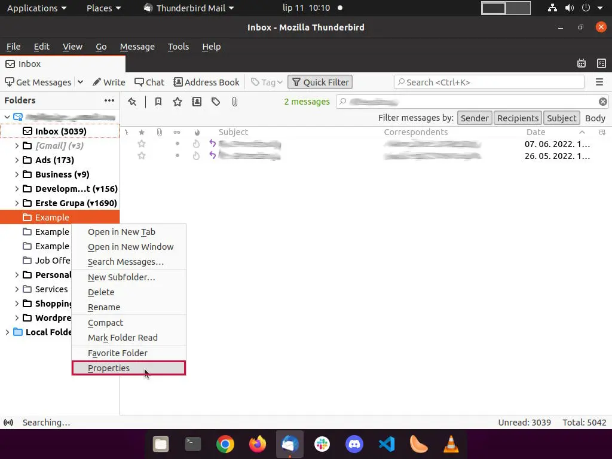The image size is (612, 459).
Task: Toggle the Recipients filter button
Action: click(518, 118)
